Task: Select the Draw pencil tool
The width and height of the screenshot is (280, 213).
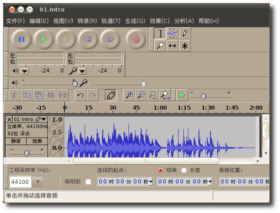Action: (185, 33)
